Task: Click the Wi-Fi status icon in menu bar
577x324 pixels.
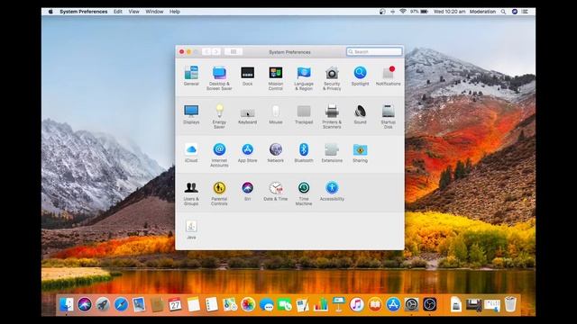Action: click(x=403, y=12)
